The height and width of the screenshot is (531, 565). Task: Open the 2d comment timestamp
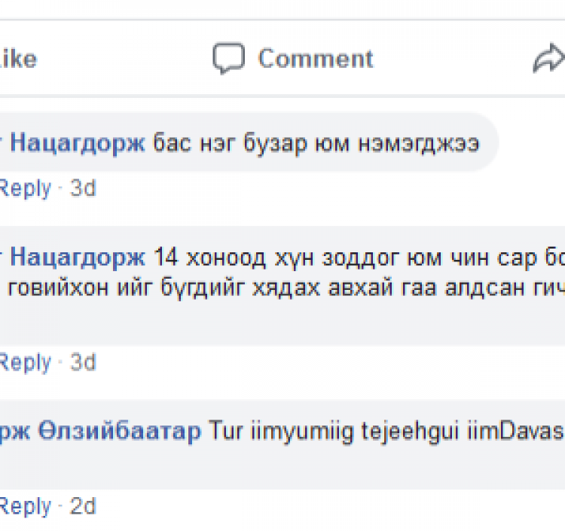pyautogui.click(x=83, y=506)
